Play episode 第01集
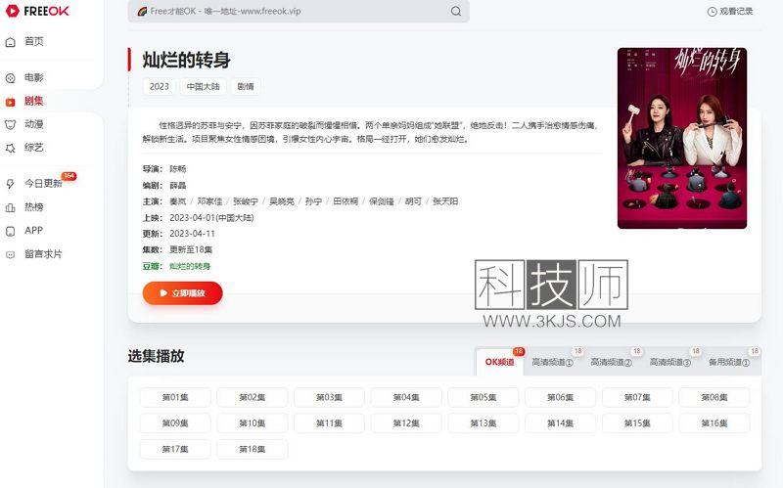783x488 pixels. click(x=175, y=397)
